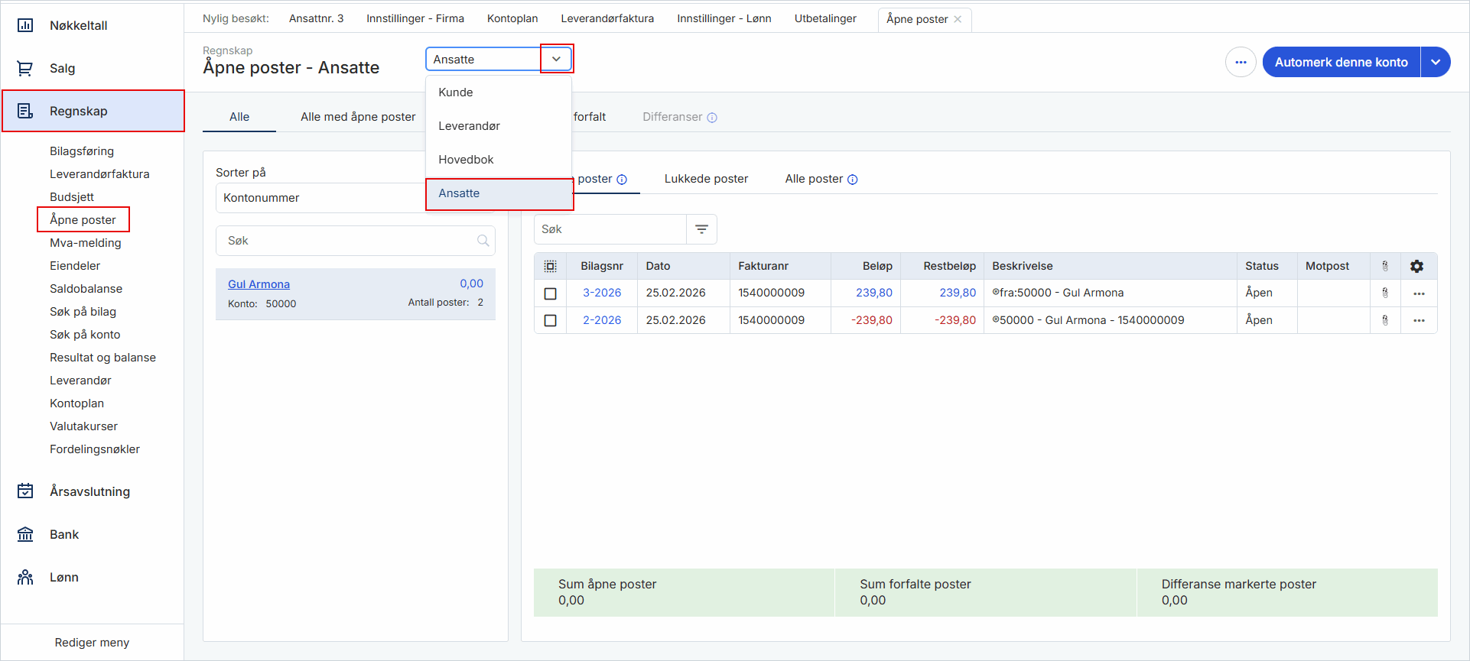The width and height of the screenshot is (1470, 661).
Task: Click the info icon next to Alle poster
Action: (853, 180)
